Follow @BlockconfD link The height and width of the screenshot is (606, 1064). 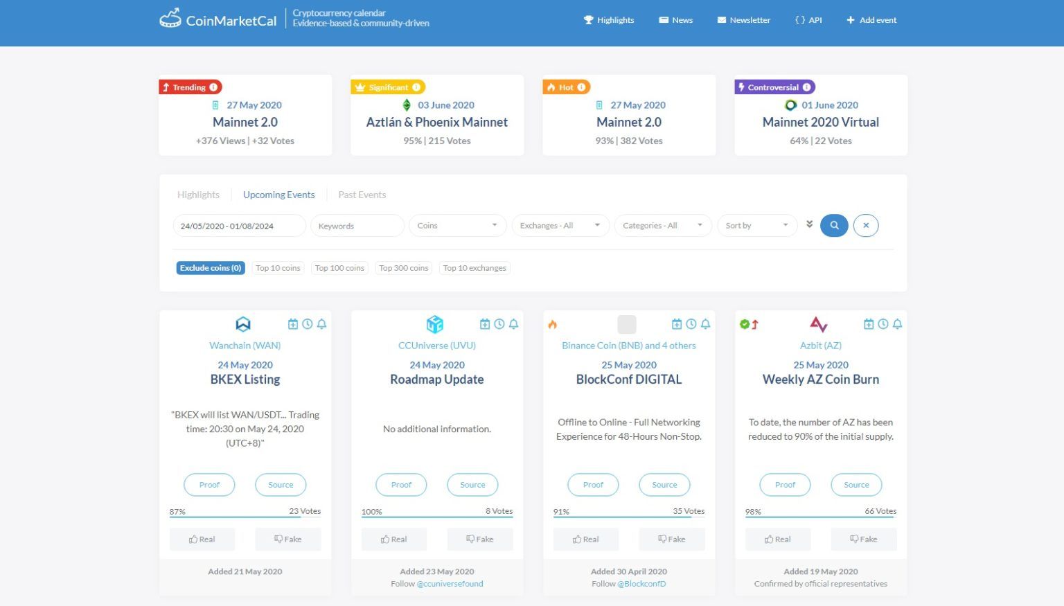point(641,584)
